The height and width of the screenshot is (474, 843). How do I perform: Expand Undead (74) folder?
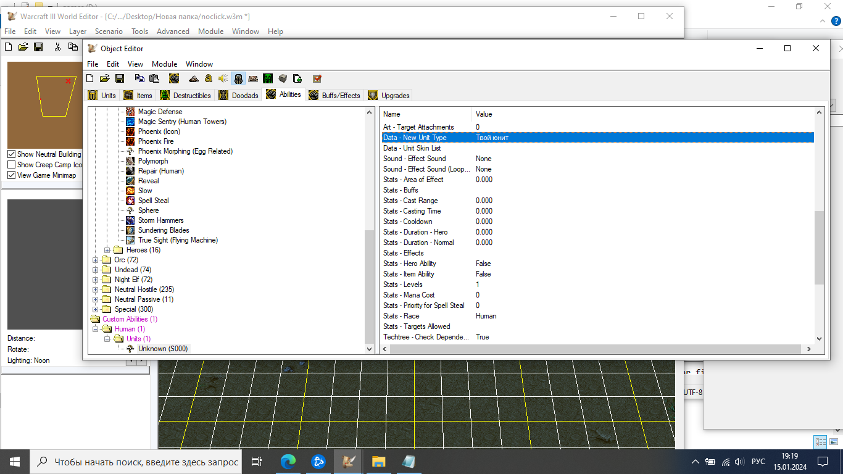(x=96, y=270)
